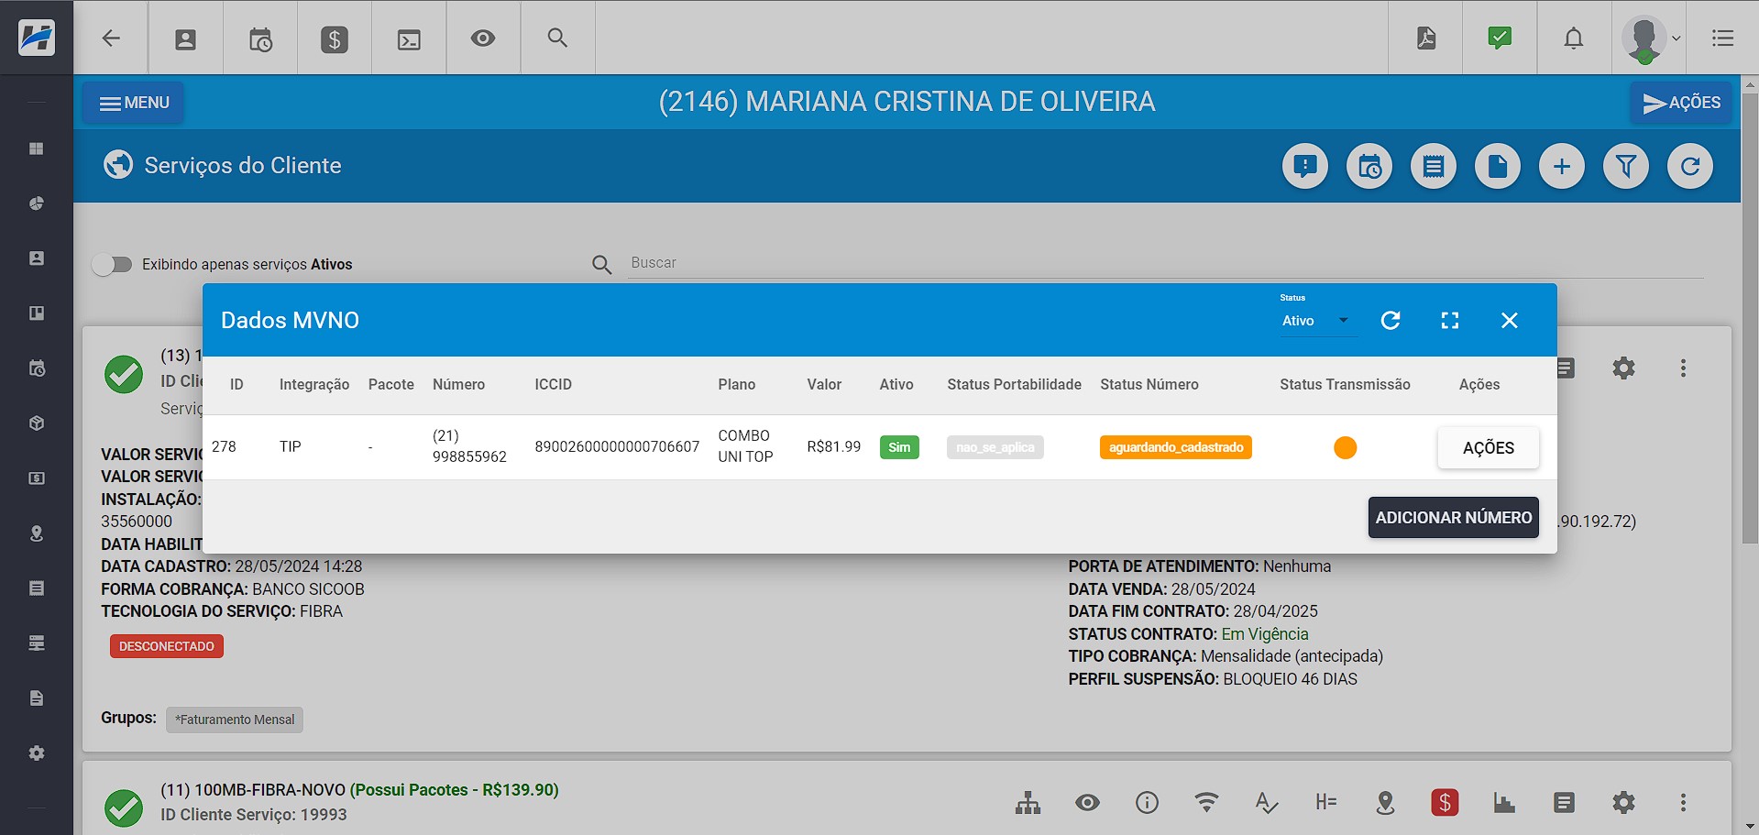Click the red dollar icon on 100MB-FIBRA-NOVO service
This screenshot has width=1759, height=835.
pos(1445,803)
